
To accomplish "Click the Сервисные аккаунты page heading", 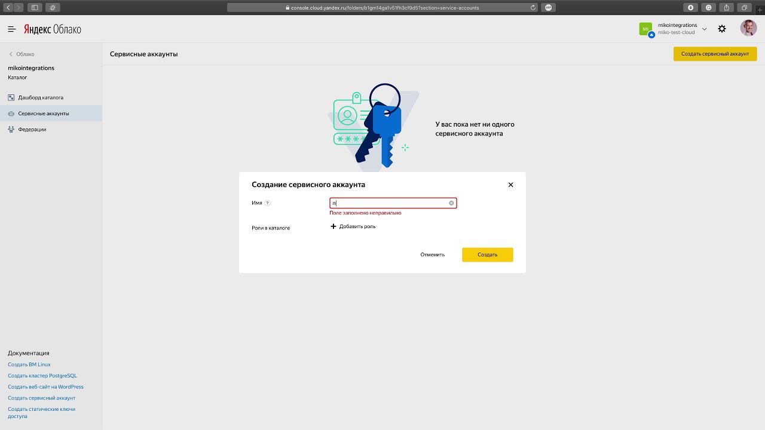I will tap(143, 54).
